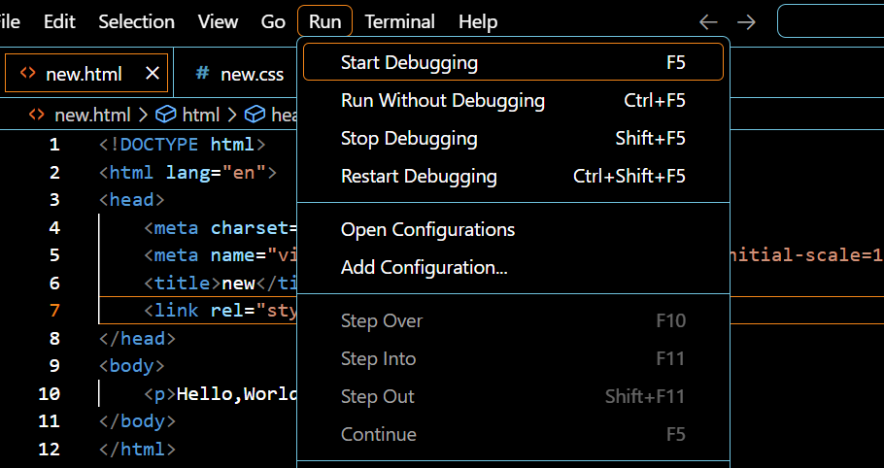Choose Stop Debugging menu entry
Viewport: 884px width, 468px height.
(x=513, y=138)
